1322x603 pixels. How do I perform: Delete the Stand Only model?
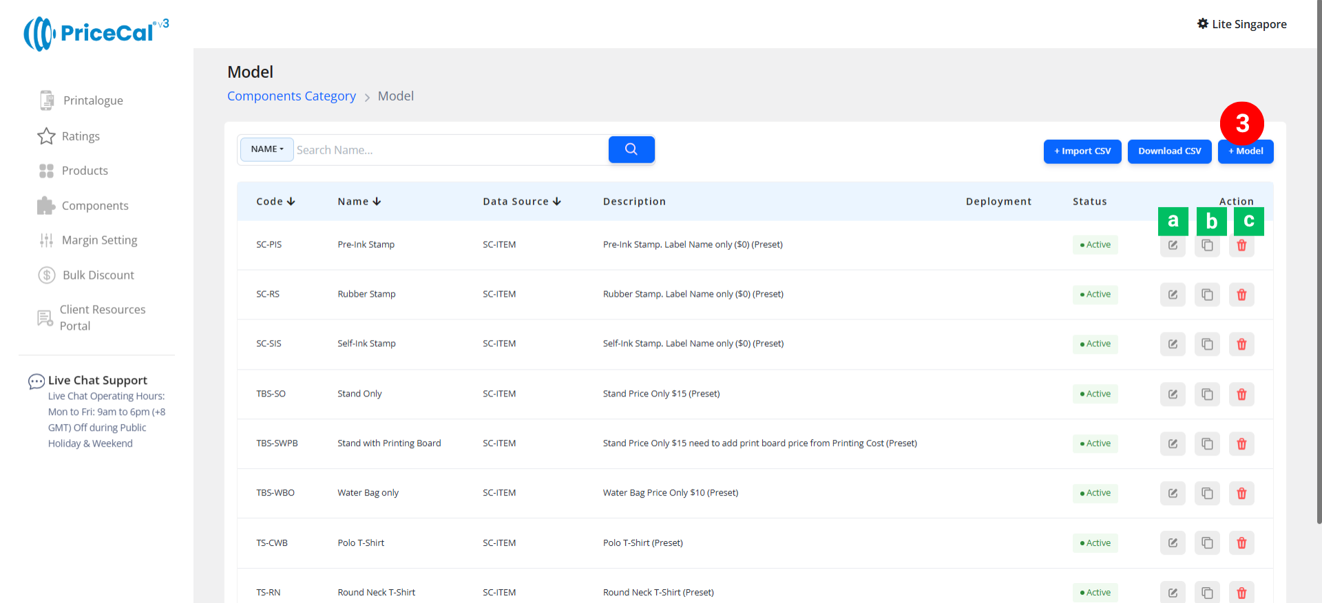click(x=1241, y=394)
